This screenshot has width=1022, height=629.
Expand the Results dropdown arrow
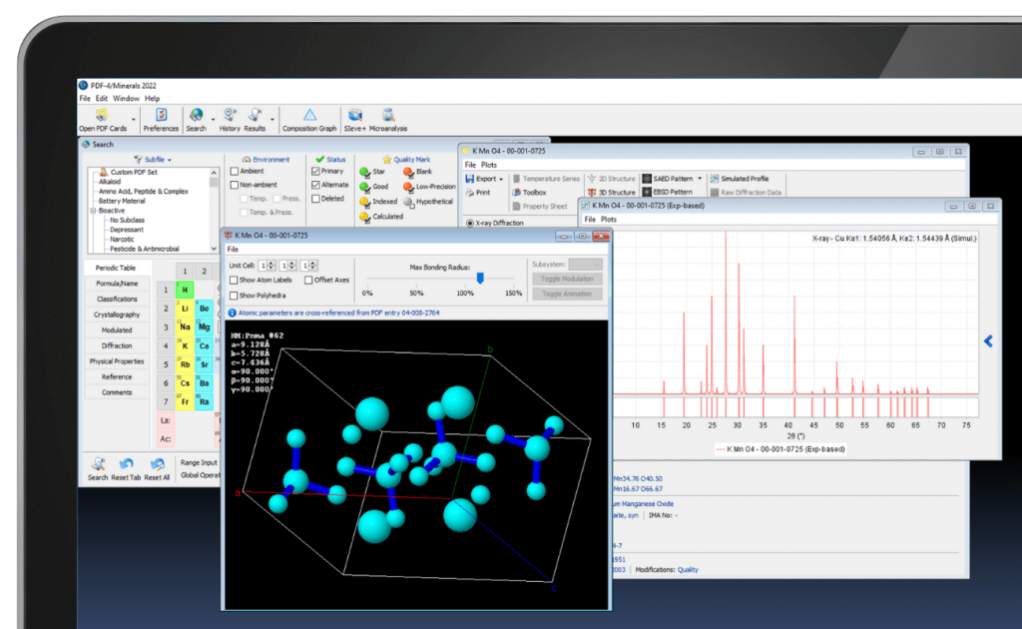click(271, 120)
